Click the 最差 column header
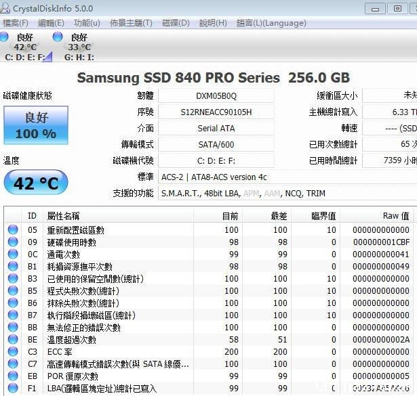This screenshot has height=396, width=417. (x=267, y=216)
